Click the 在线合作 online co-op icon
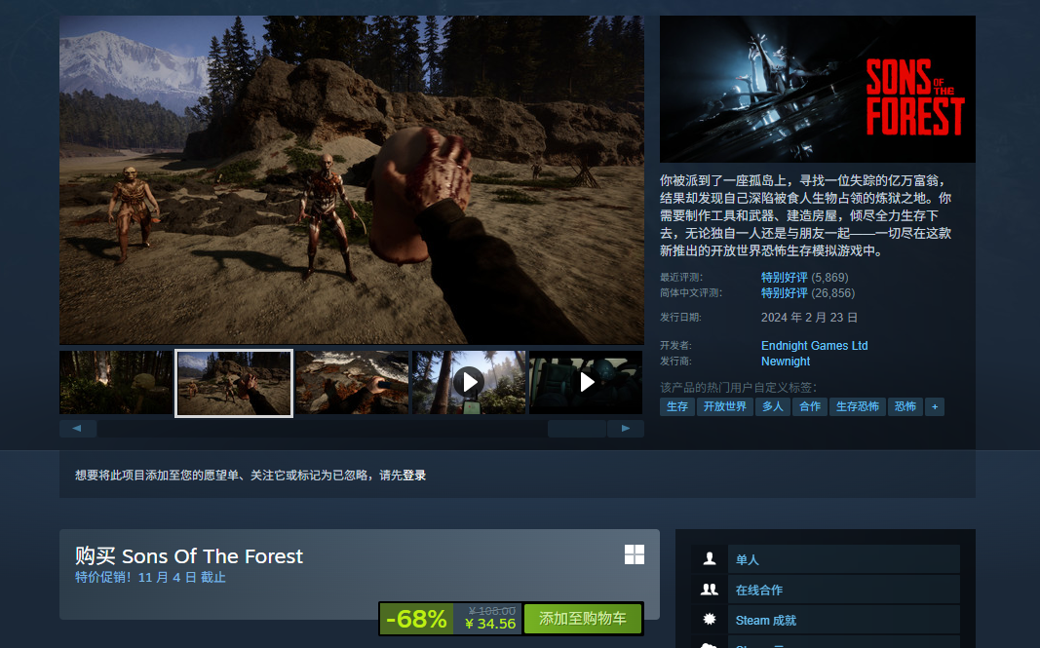Screen dimensions: 1040x648 (x=709, y=590)
